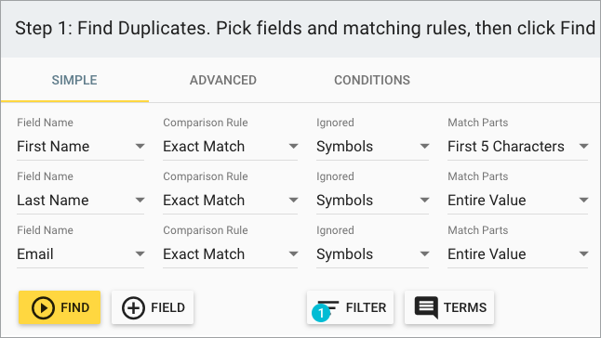Click the Filter button label
This screenshot has height=338, width=601.
(366, 307)
